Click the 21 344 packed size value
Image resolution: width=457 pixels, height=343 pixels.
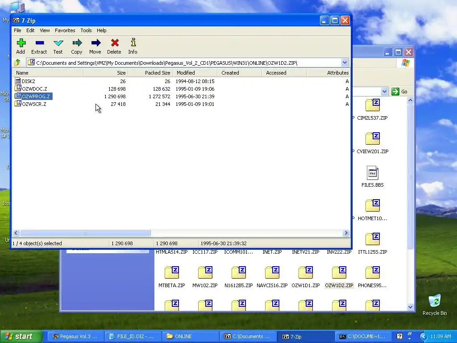pyautogui.click(x=162, y=104)
